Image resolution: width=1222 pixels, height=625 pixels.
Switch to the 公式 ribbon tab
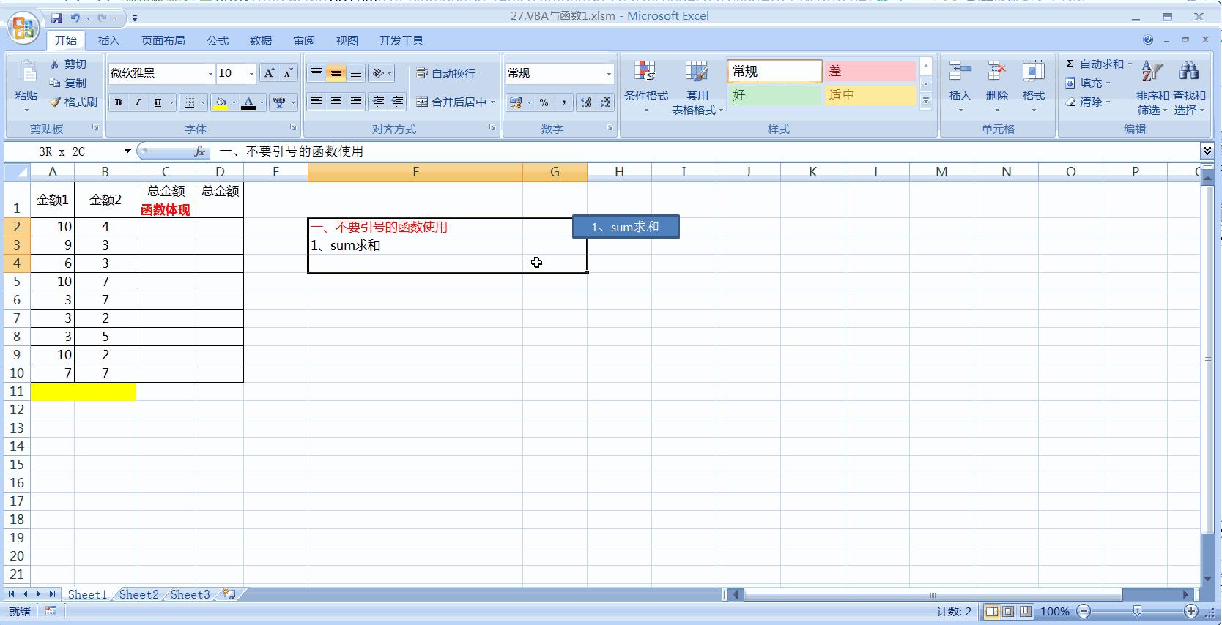tap(217, 41)
